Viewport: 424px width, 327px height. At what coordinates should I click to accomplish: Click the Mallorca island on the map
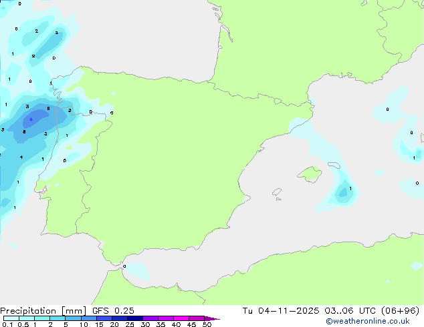[x=310, y=174]
